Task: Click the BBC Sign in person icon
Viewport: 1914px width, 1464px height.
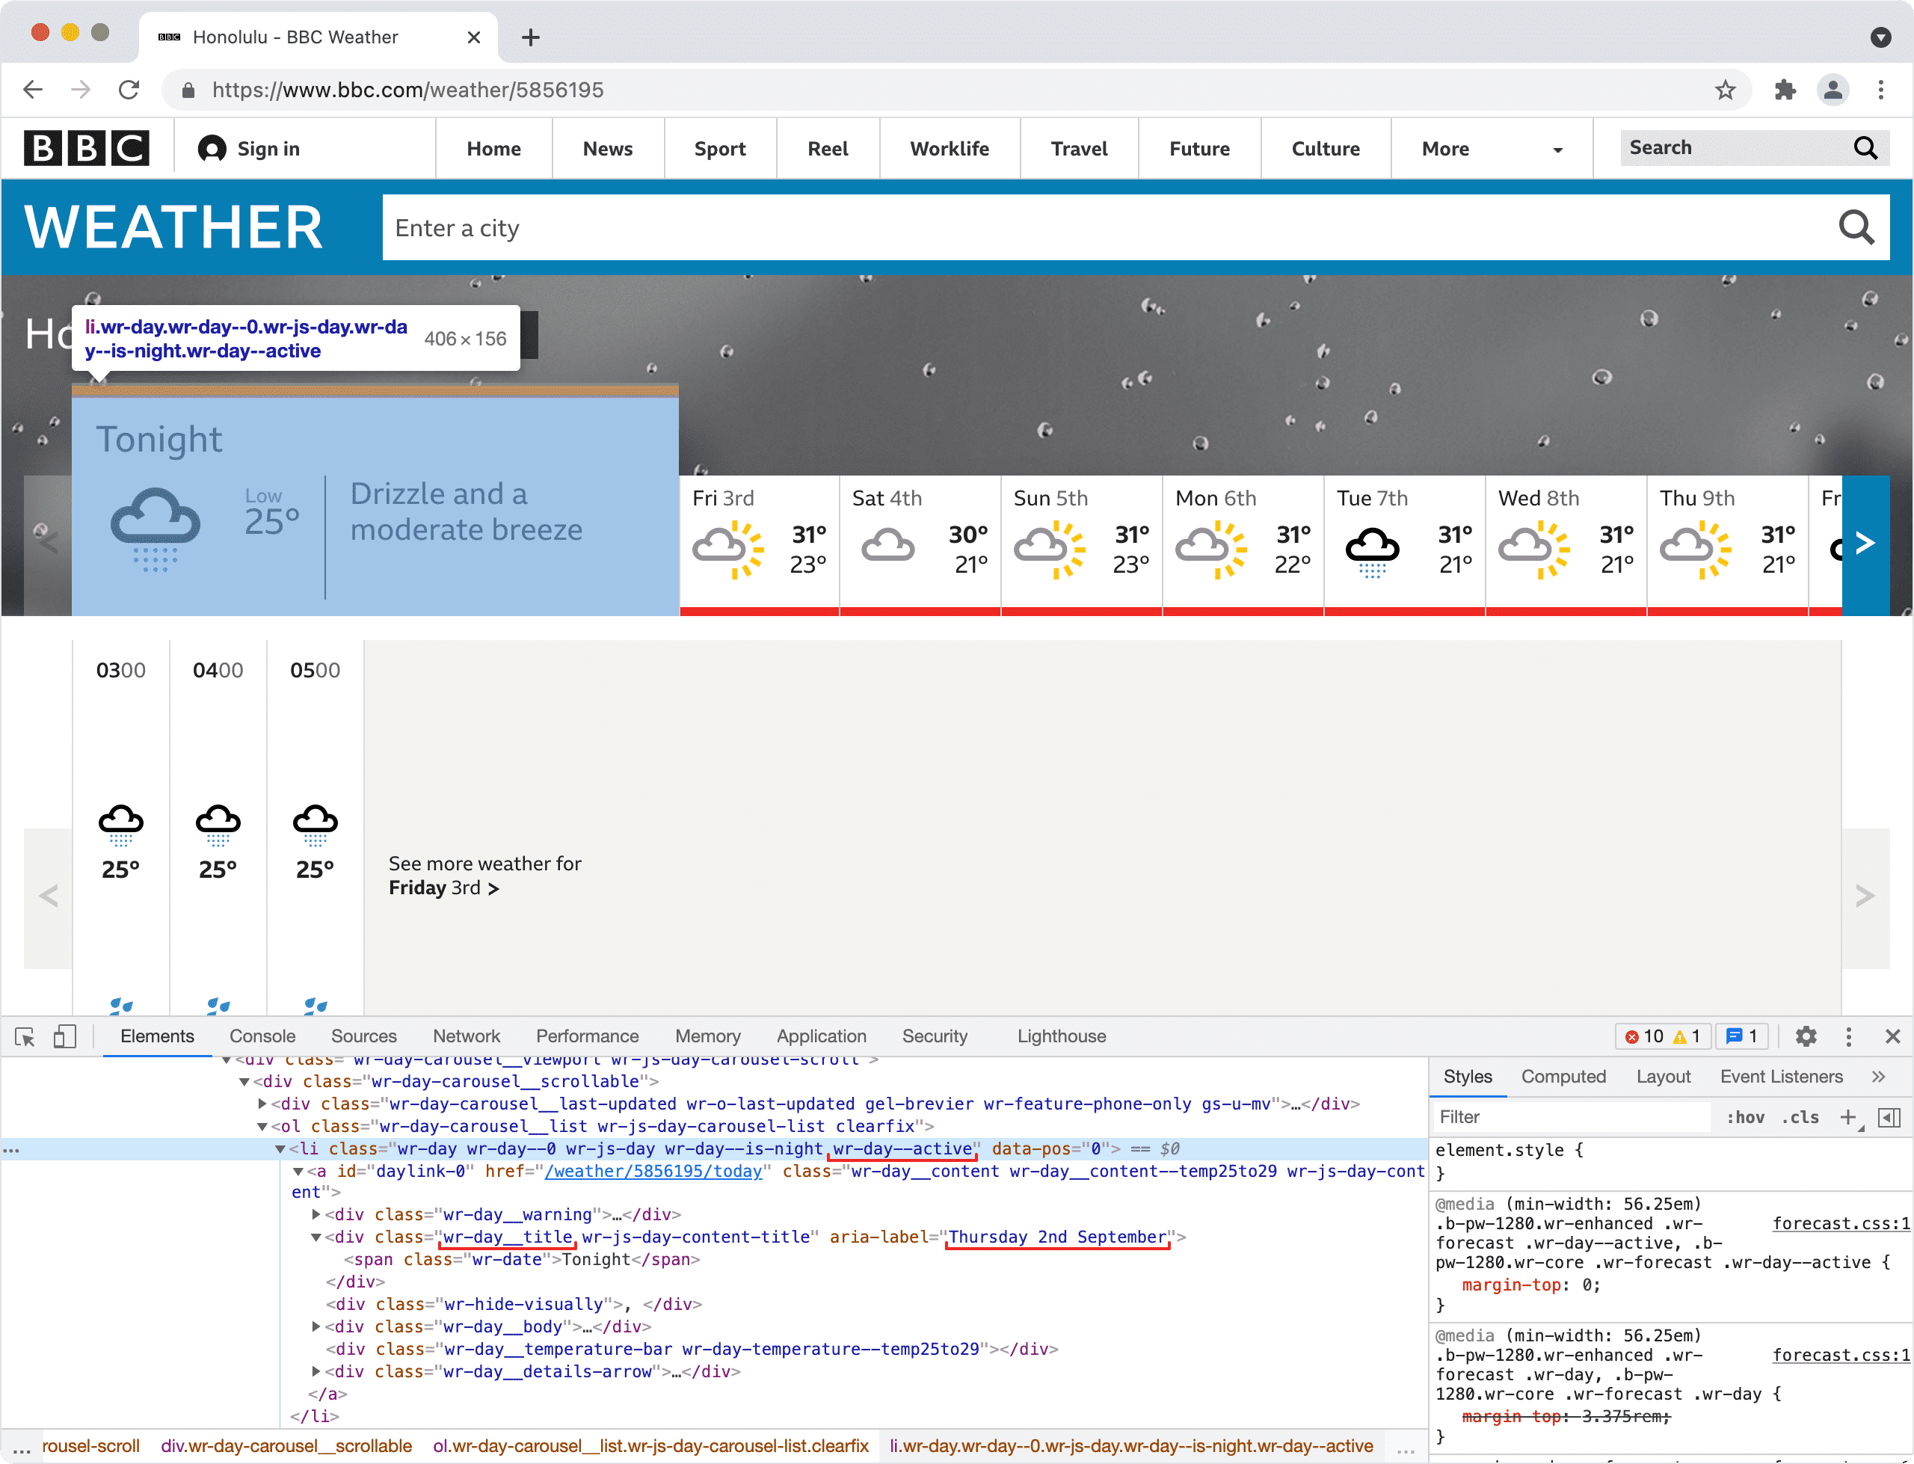Action: (x=212, y=148)
